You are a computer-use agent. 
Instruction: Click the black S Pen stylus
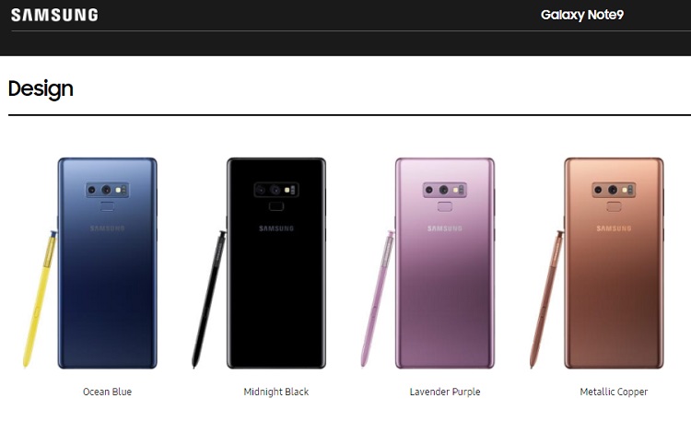pos(209,299)
